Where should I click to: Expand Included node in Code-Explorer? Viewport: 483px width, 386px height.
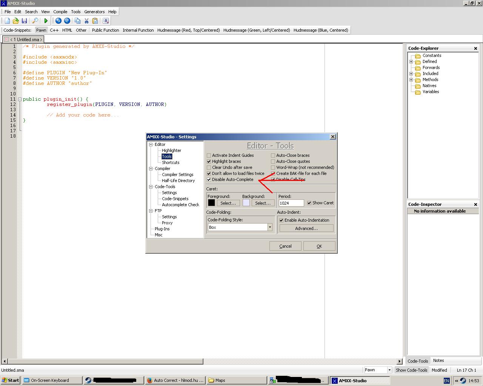(x=411, y=74)
